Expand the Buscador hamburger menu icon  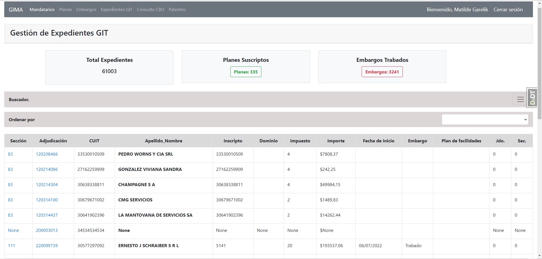[x=520, y=99]
